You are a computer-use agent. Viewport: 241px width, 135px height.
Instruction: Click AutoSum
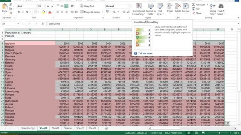pyautogui.click(x=199, y=4)
